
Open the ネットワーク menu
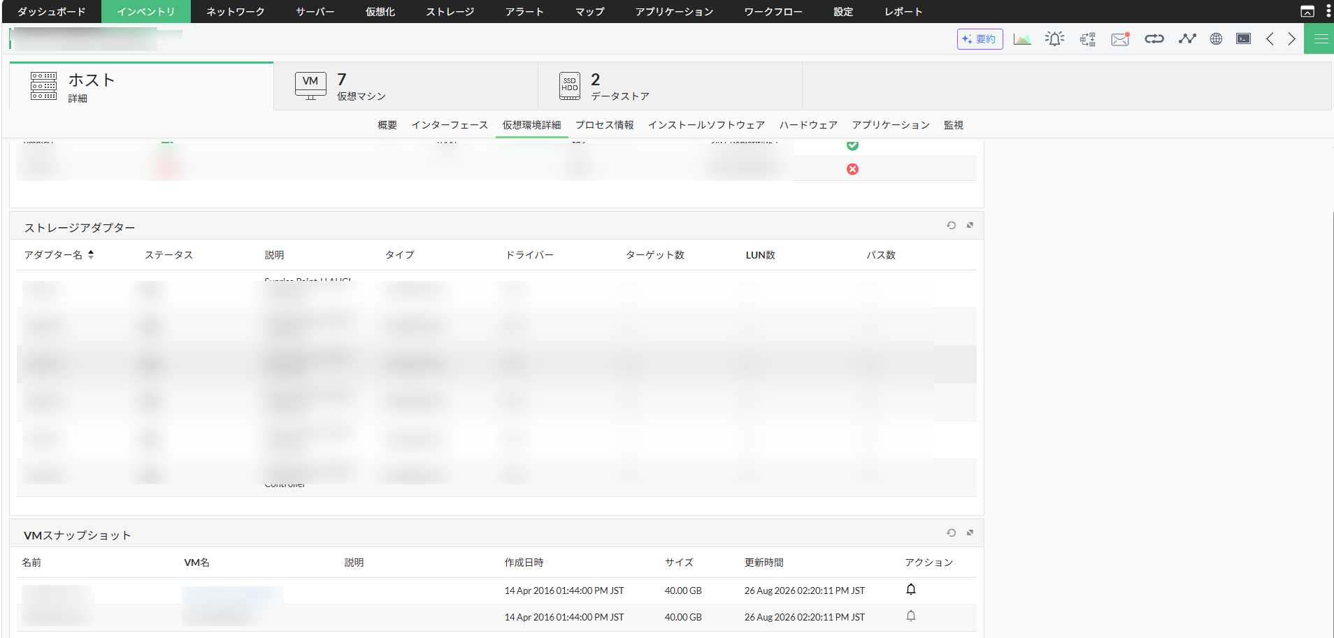pos(236,12)
